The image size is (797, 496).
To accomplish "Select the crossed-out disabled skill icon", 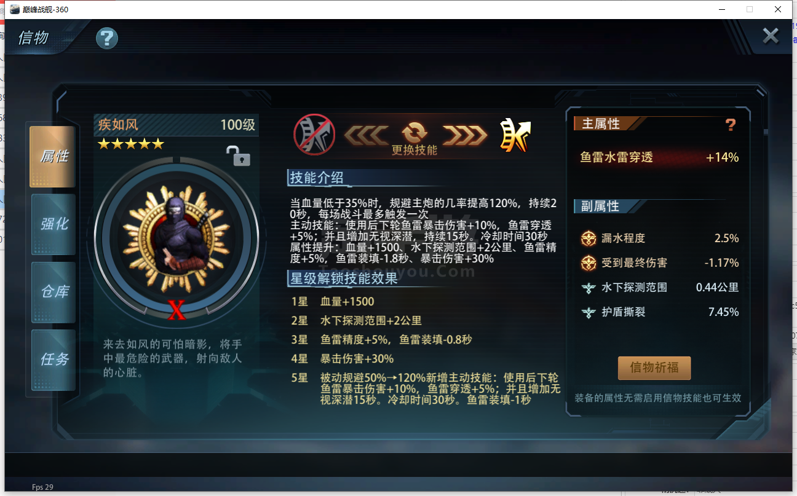I will (314, 134).
